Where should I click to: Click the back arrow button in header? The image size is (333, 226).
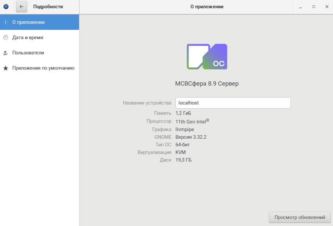coord(22,6)
